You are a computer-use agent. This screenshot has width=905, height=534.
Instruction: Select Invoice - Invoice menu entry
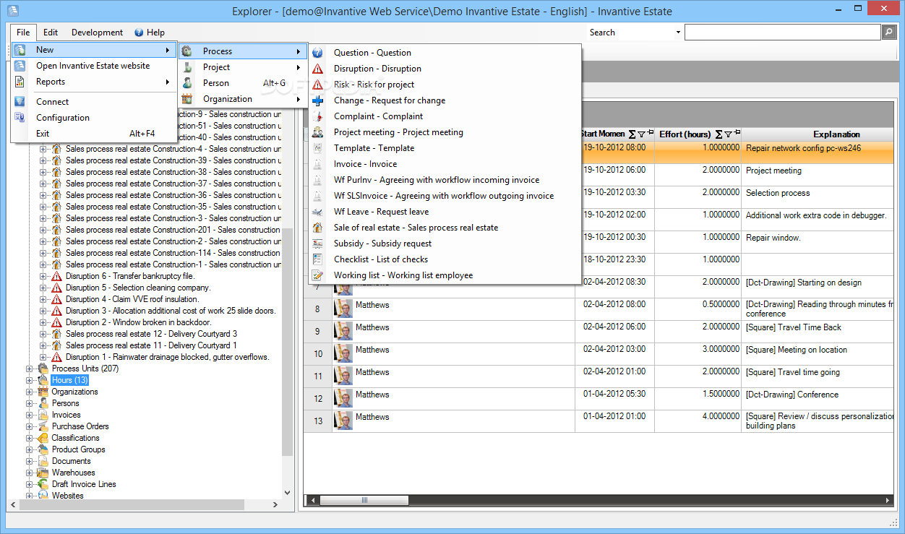click(x=445, y=164)
